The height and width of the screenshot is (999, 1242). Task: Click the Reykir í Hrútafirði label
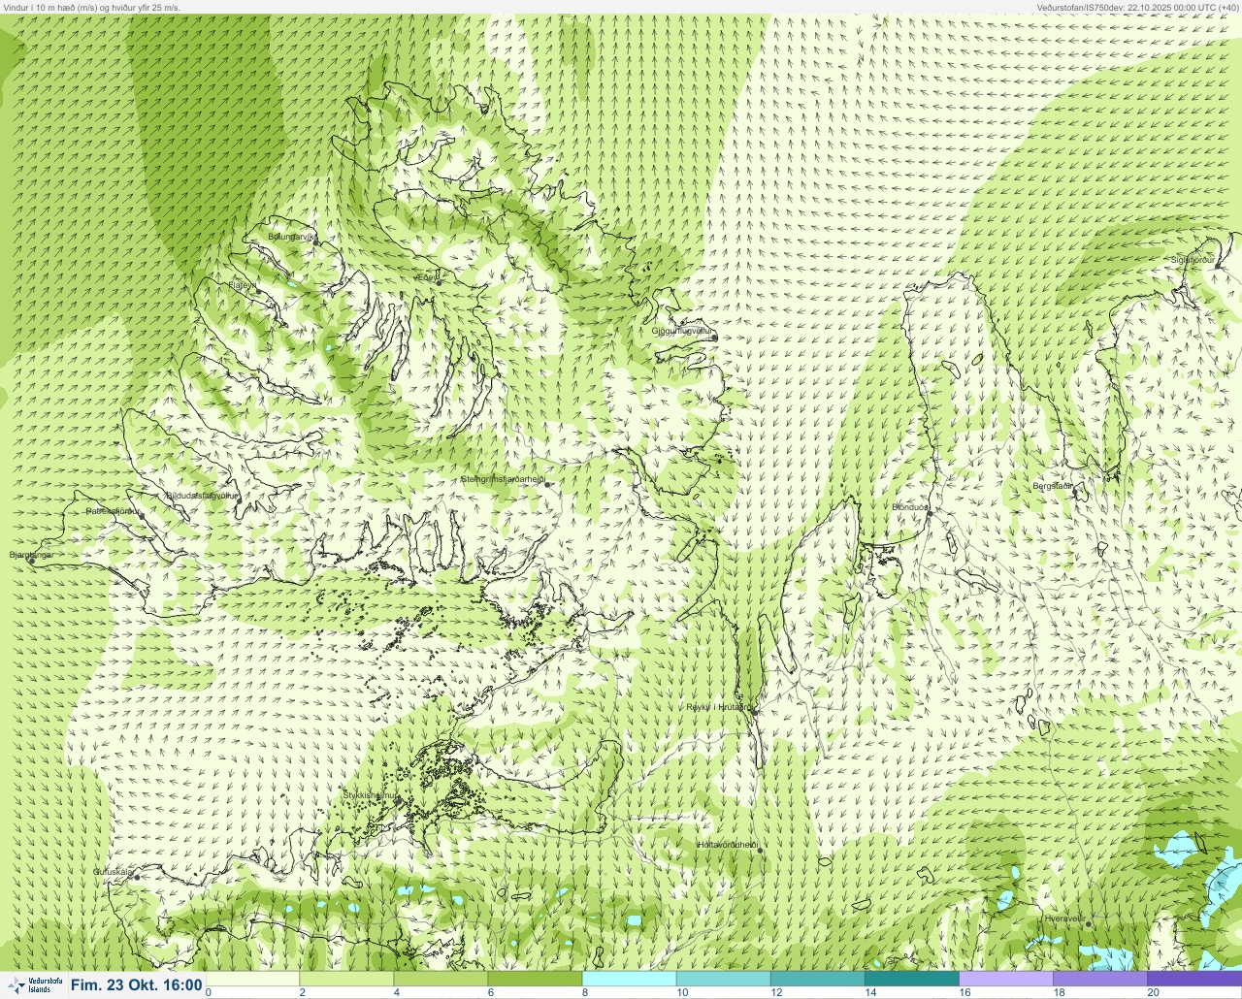coord(718,707)
